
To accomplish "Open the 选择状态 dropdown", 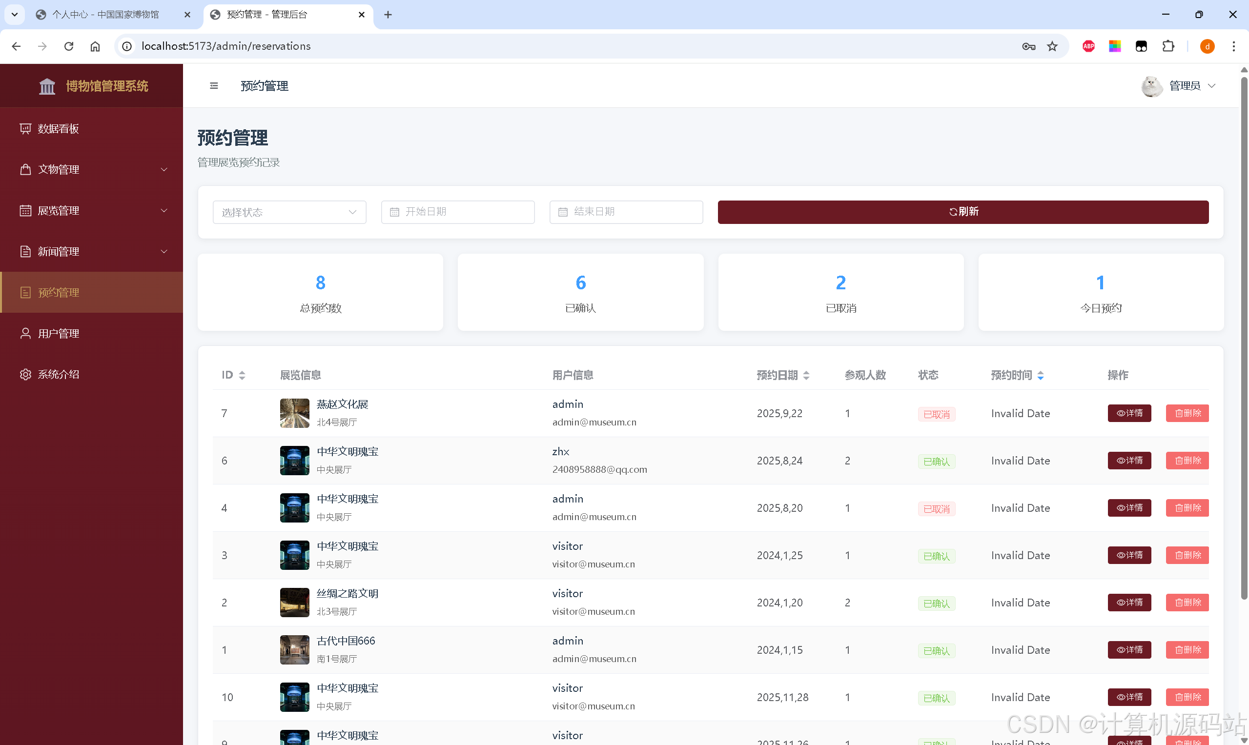I will [289, 212].
